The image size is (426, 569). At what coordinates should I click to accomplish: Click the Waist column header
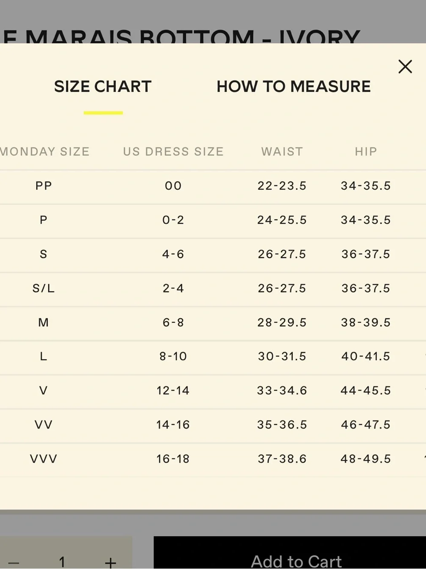282,152
